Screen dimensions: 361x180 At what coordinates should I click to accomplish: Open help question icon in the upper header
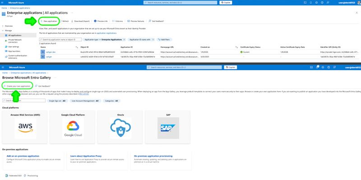(x=322, y=3)
